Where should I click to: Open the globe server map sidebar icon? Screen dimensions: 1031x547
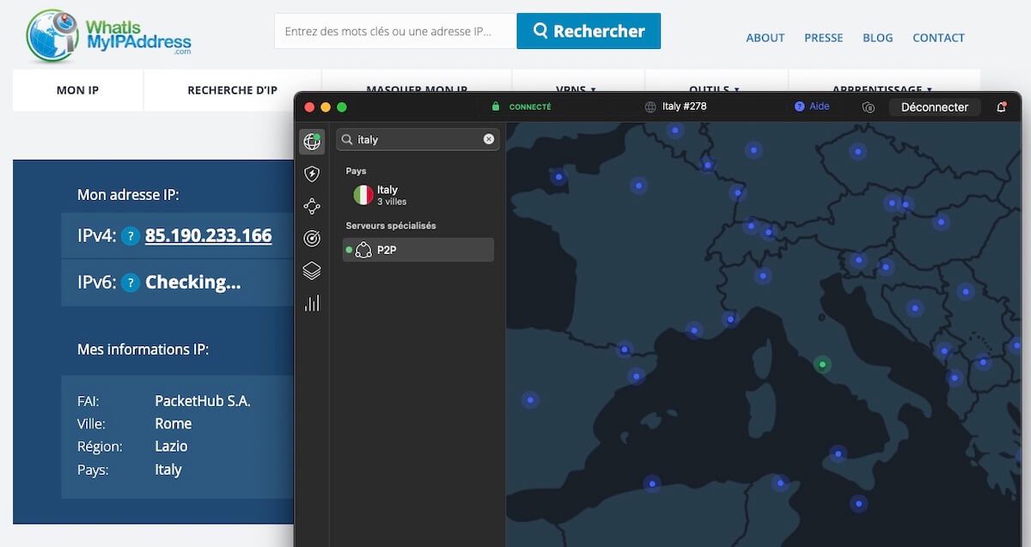(x=312, y=142)
